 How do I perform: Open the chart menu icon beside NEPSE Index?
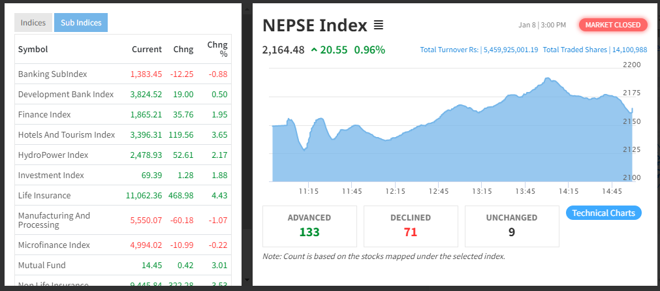pyautogui.click(x=379, y=25)
